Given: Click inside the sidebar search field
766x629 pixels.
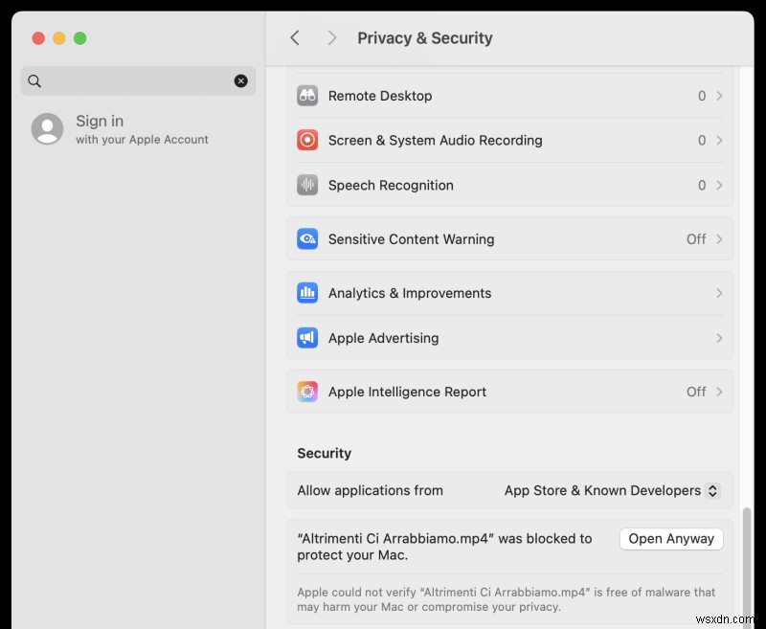Looking at the screenshot, I should 138,81.
